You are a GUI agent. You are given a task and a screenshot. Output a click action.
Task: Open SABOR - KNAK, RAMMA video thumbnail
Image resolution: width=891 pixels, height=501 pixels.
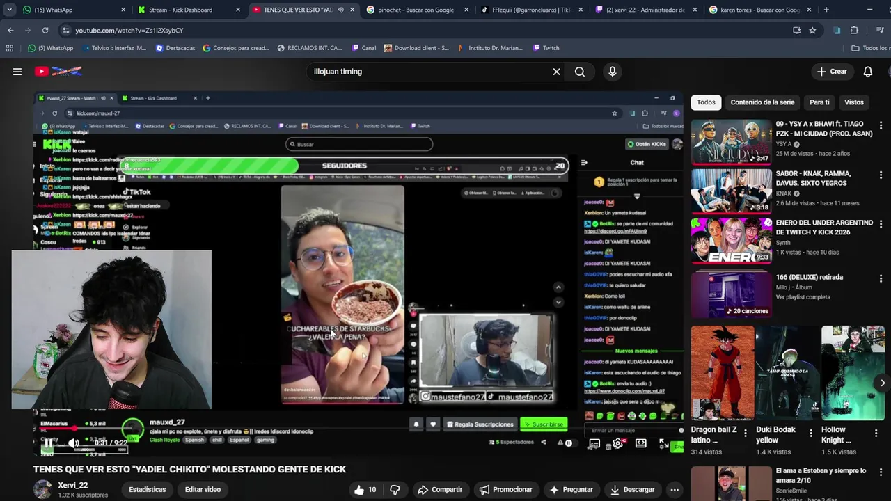pos(731,191)
